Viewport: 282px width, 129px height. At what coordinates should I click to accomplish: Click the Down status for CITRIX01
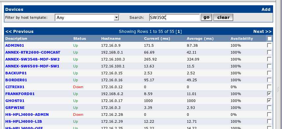tap(78, 87)
